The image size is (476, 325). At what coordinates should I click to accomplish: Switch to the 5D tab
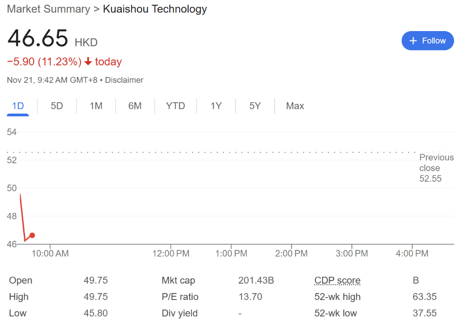pos(57,106)
